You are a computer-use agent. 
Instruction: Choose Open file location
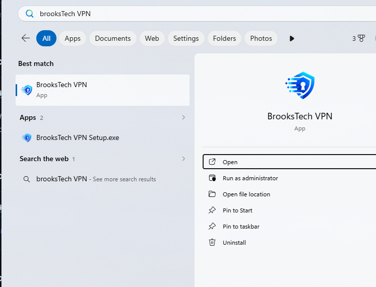pyautogui.click(x=289, y=194)
